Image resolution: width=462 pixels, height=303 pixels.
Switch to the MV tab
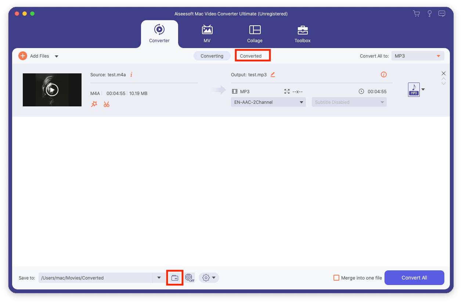click(207, 34)
